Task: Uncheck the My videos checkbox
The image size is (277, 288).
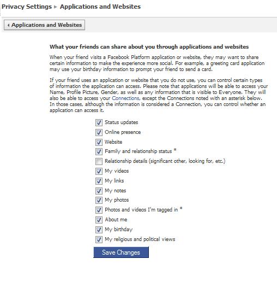Action: click(99, 171)
